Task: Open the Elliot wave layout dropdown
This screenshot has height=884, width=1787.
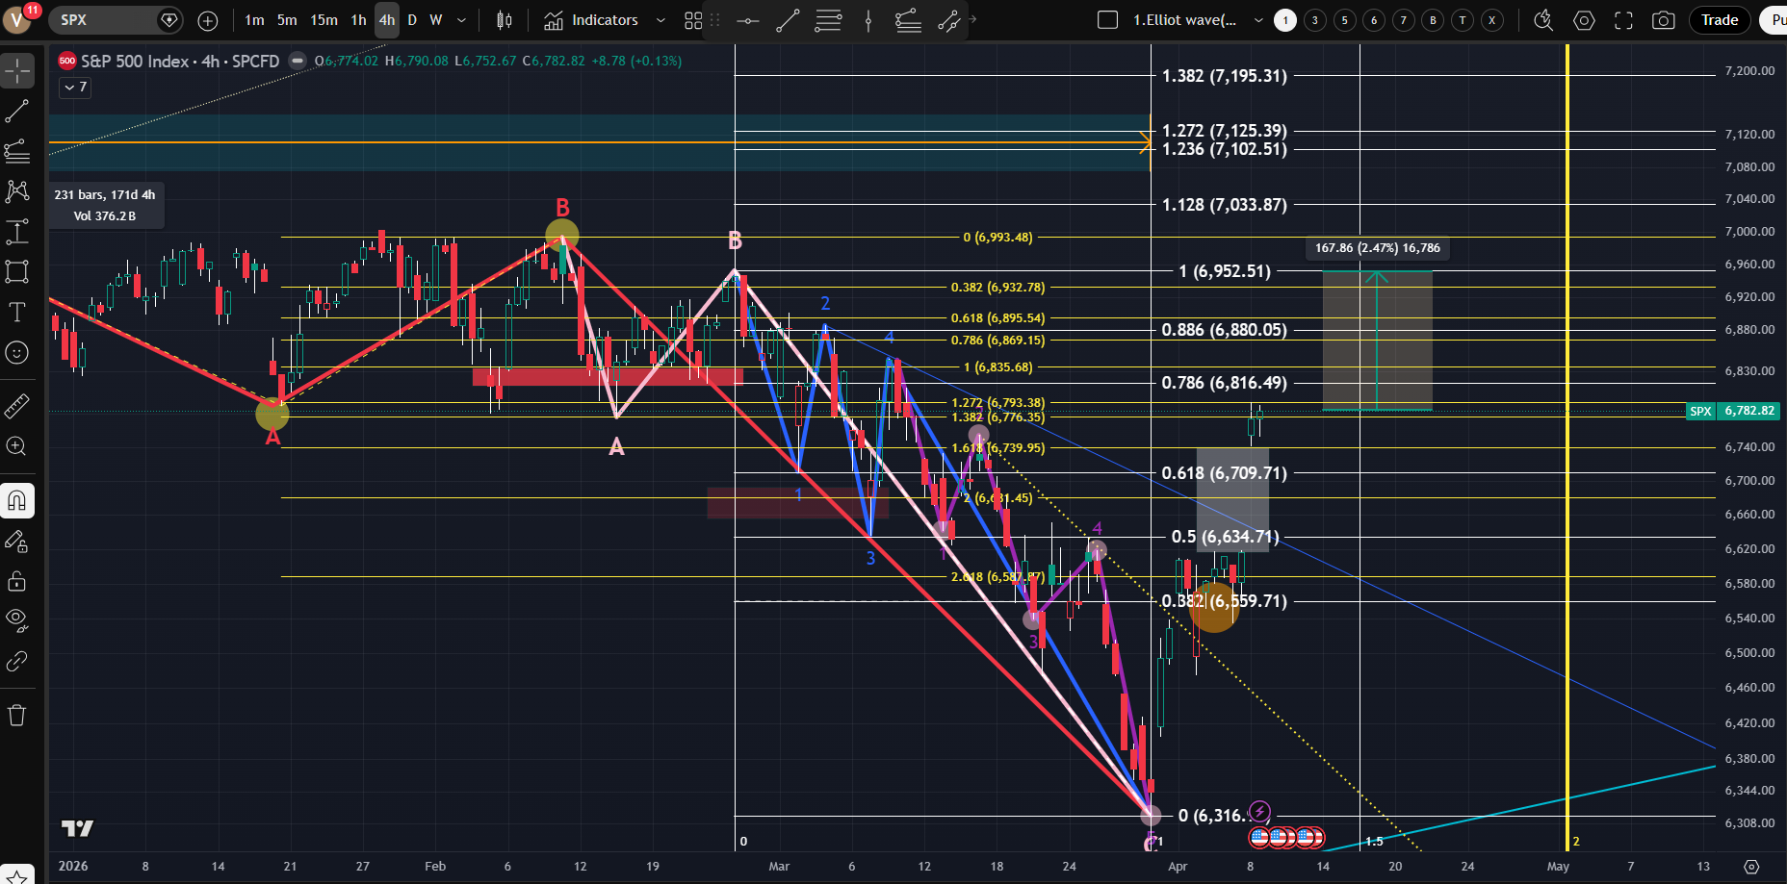Action: point(1258,20)
